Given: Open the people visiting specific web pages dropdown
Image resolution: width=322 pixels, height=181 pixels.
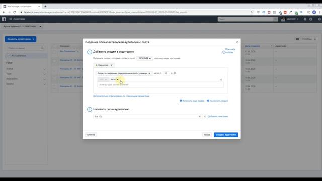Looking at the screenshot, I should (124, 73).
